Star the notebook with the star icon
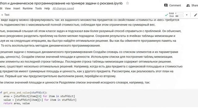Screen dimensions: 198x111 point(127,3)
